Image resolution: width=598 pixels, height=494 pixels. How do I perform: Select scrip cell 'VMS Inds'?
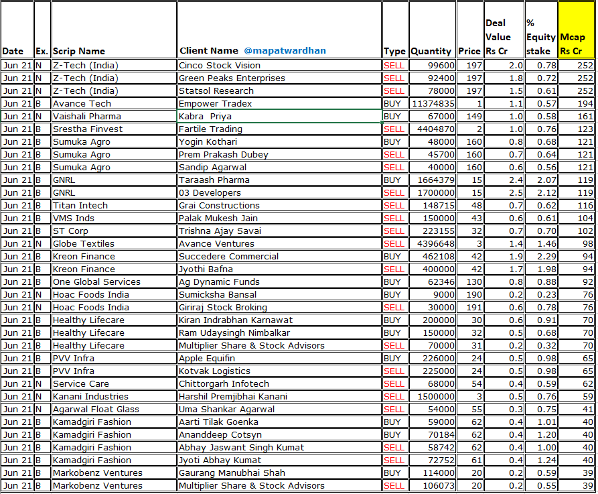114,218
